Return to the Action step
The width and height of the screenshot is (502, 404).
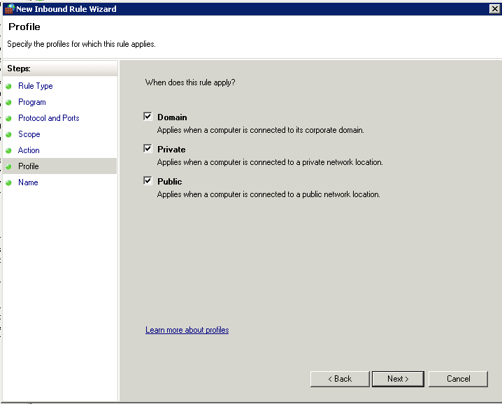coord(29,150)
